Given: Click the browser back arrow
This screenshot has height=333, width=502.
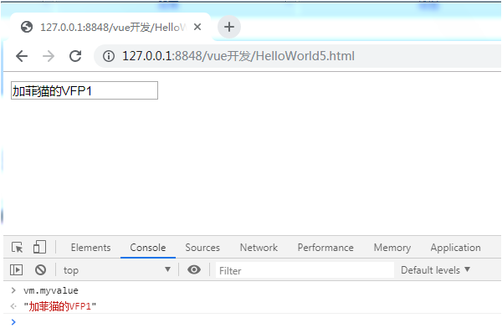Looking at the screenshot, I should [22, 56].
